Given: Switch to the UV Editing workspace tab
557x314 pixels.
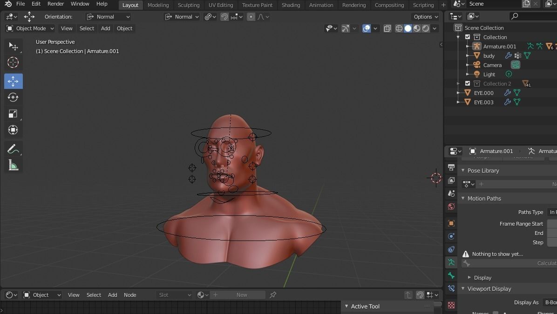Looking at the screenshot, I should [x=221, y=5].
